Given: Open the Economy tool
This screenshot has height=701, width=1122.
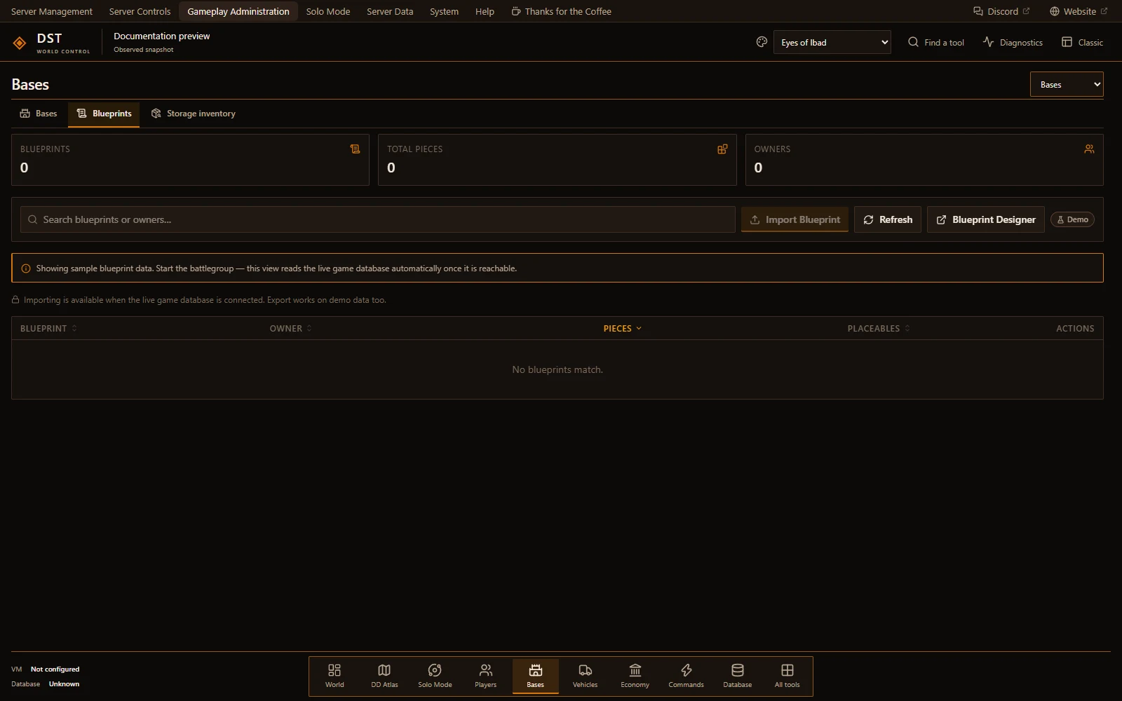Looking at the screenshot, I should (635, 676).
